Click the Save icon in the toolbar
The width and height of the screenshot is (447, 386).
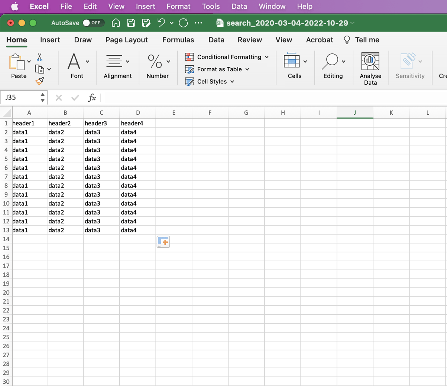[x=131, y=23]
